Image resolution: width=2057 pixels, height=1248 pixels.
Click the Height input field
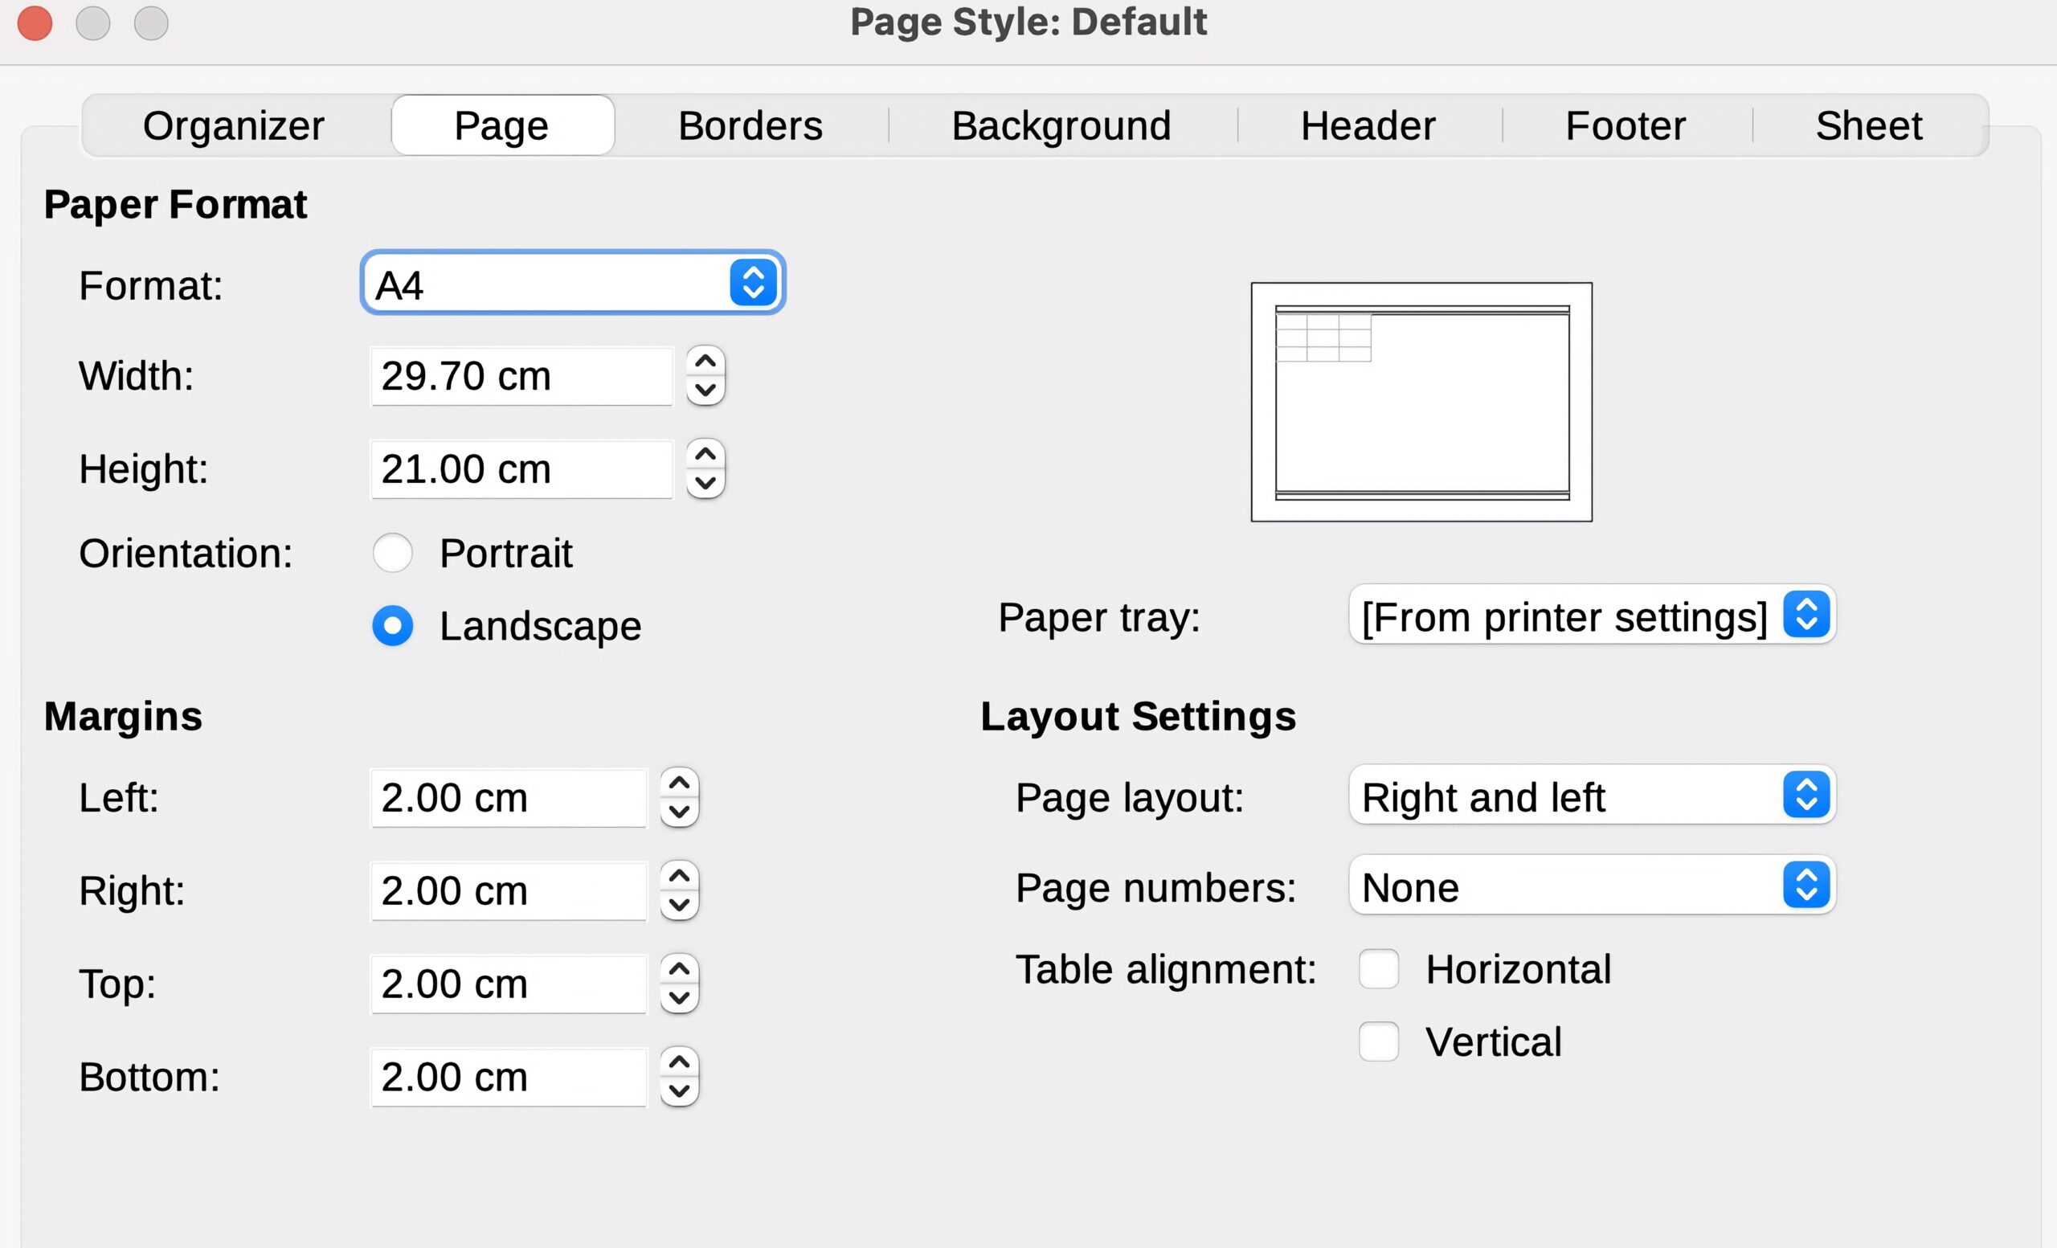521,469
